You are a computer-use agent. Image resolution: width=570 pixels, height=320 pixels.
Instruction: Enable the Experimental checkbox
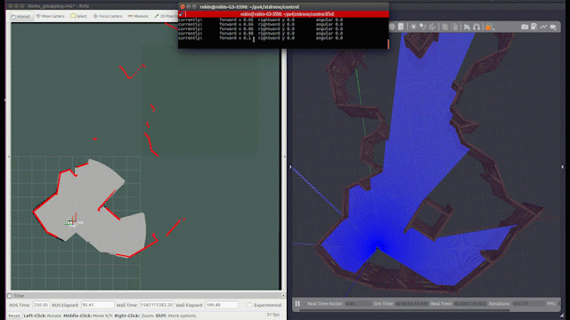[x=249, y=305]
